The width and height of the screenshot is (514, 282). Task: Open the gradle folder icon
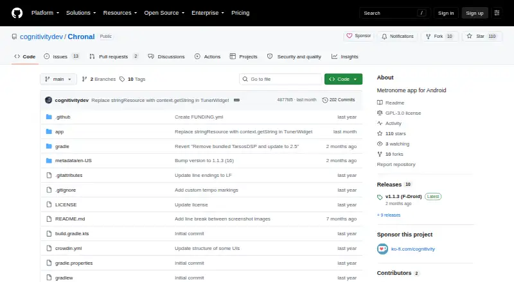pyautogui.click(x=49, y=146)
